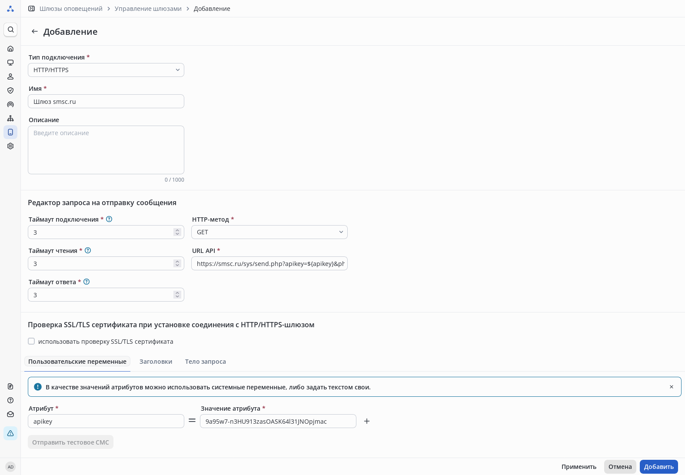Open the hierarchy tree icon in sidebar
Viewport: 685px width, 475px height.
point(10,118)
